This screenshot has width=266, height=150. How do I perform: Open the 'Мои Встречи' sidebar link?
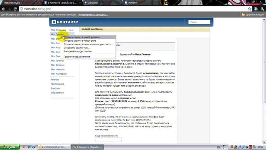[x=57, y=65]
